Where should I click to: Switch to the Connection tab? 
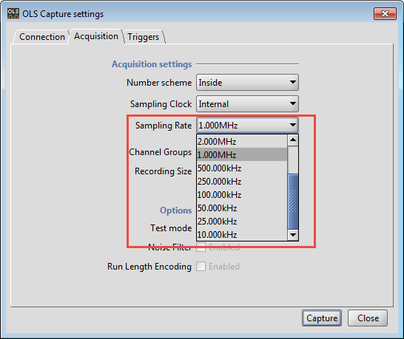41,37
